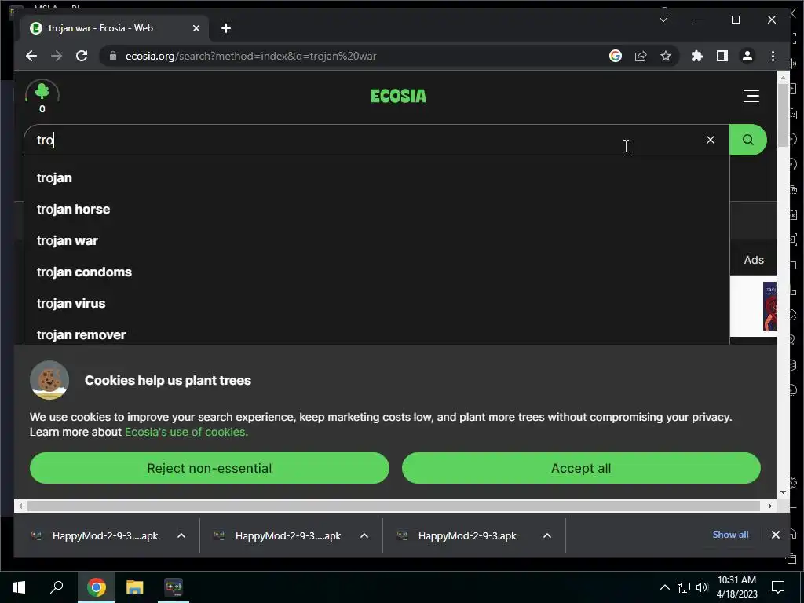Open File Explorer from taskbar
804x603 pixels.
click(134, 587)
